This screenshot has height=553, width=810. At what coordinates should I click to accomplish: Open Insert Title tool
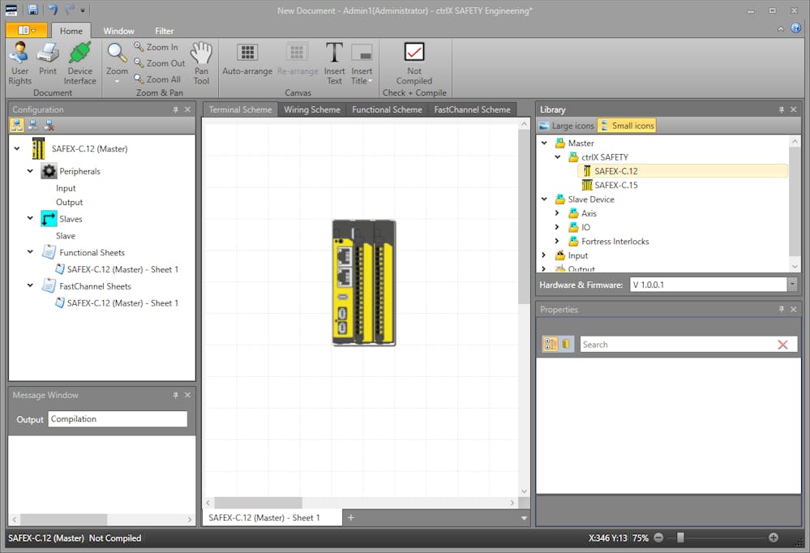[362, 62]
